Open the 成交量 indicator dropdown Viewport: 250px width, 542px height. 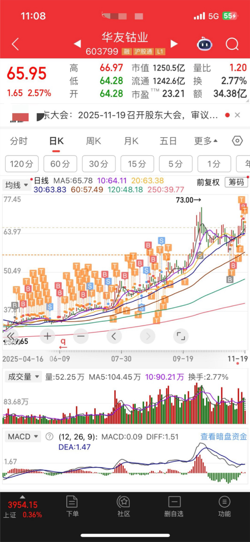tap(23, 377)
